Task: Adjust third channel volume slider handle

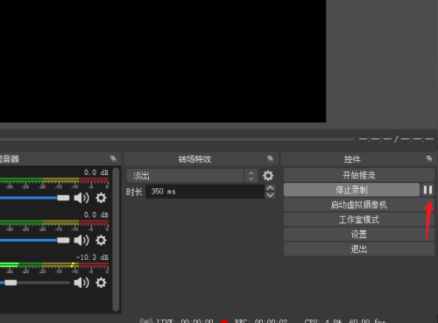Action: pos(11,283)
